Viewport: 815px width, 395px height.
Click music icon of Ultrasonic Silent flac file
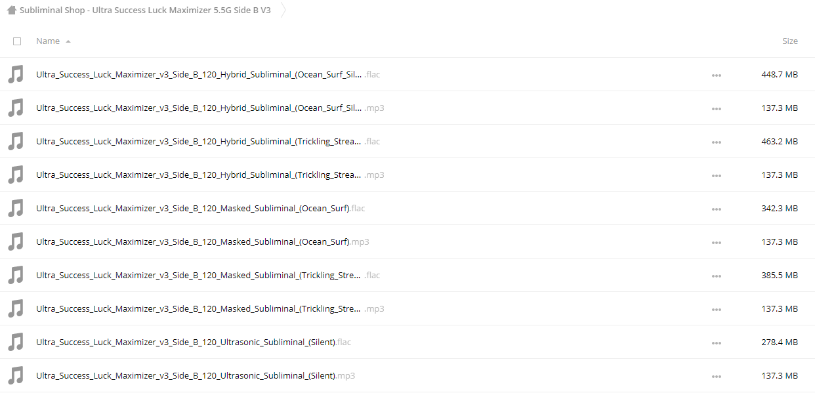tap(16, 342)
